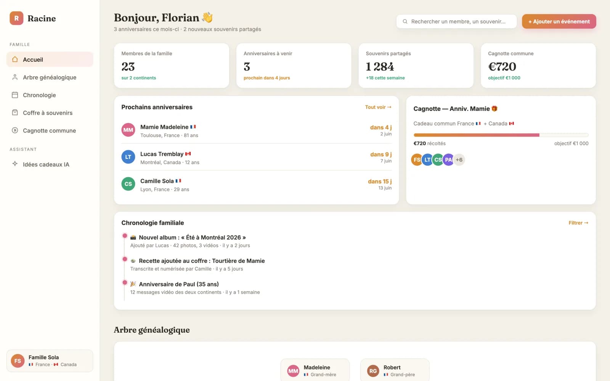Open the Souvenirs partagés stat card
This screenshot has height=381, width=610.
(x=416, y=66)
